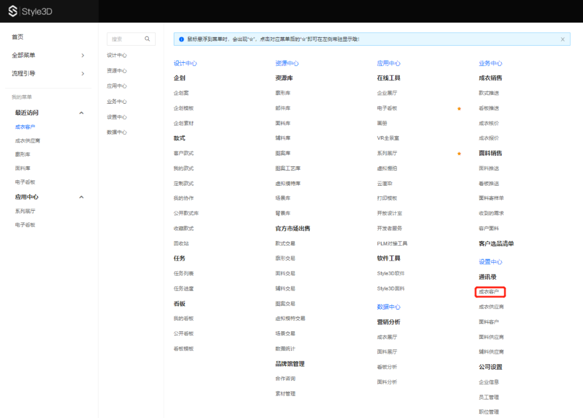Expand the 全部菜单 arrow in sidebar
The image size is (583, 418).
(82, 55)
